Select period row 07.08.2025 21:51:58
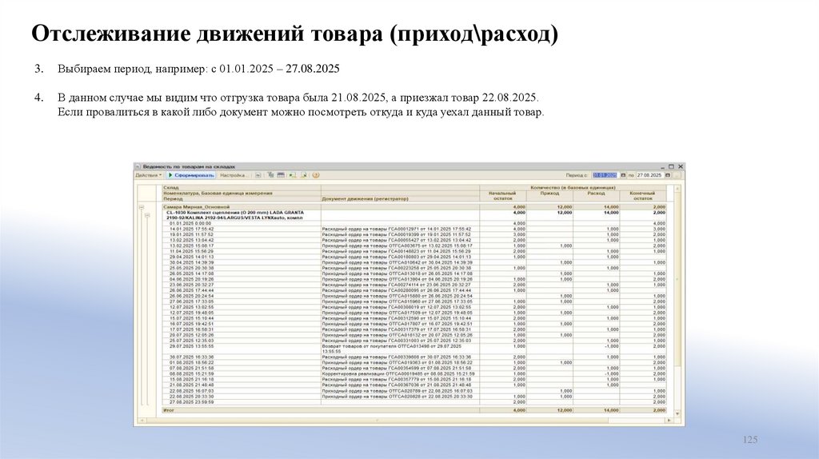The height and width of the screenshot is (459, 819). point(415,368)
